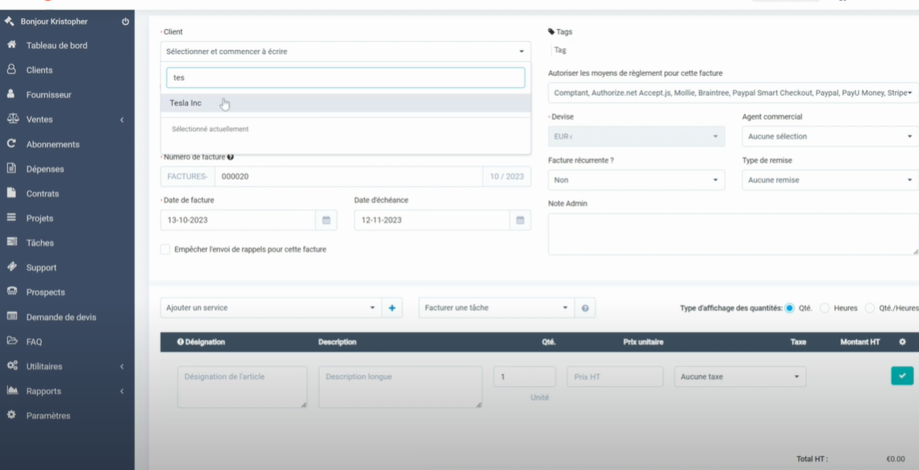This screenshot has width=919, height=470.
Task: Click the blue plus icon next to Ajouter un service
Action: [392, 308]
